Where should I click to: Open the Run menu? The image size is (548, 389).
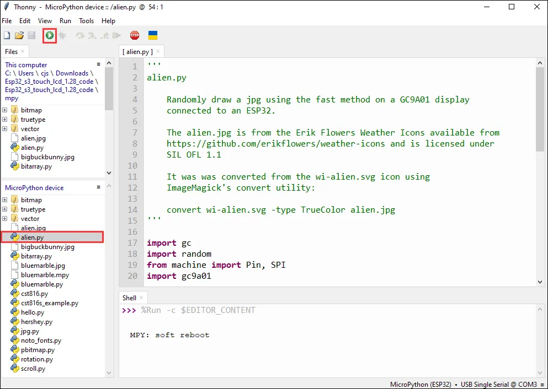[x=65, y=21]
